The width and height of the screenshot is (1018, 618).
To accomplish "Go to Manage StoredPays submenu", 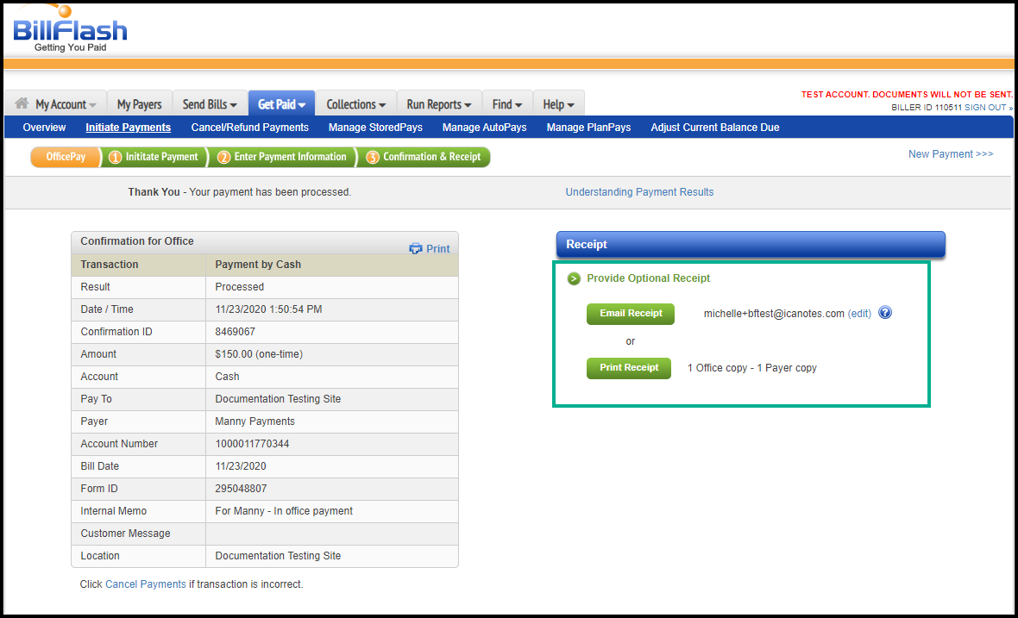I will (x=375, y=128).
